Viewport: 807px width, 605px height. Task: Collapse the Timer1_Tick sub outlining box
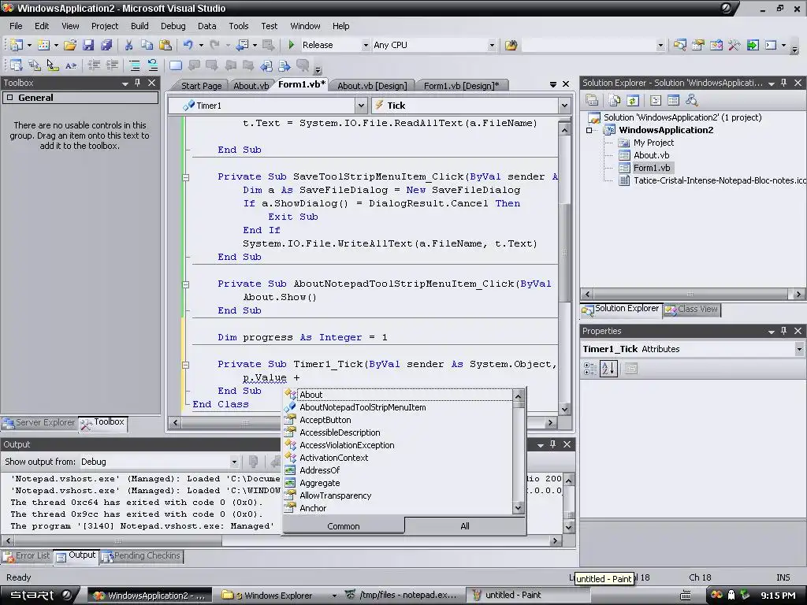pos(186,365)
